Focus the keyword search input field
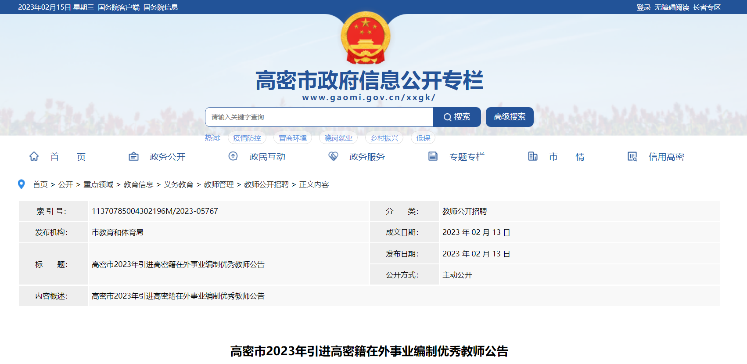747x364 pixels. [x=319, y=117]
